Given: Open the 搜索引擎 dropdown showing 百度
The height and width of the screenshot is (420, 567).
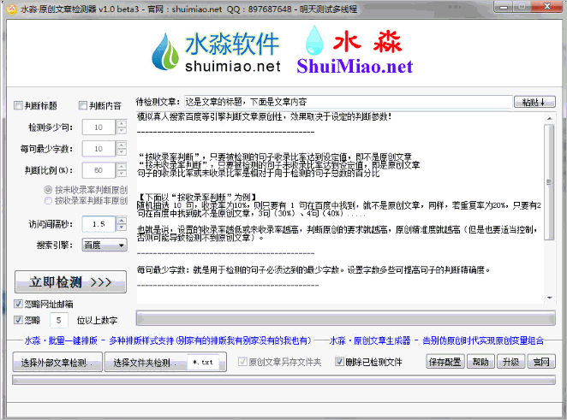Looking at the screenshot, I should 104,245.
